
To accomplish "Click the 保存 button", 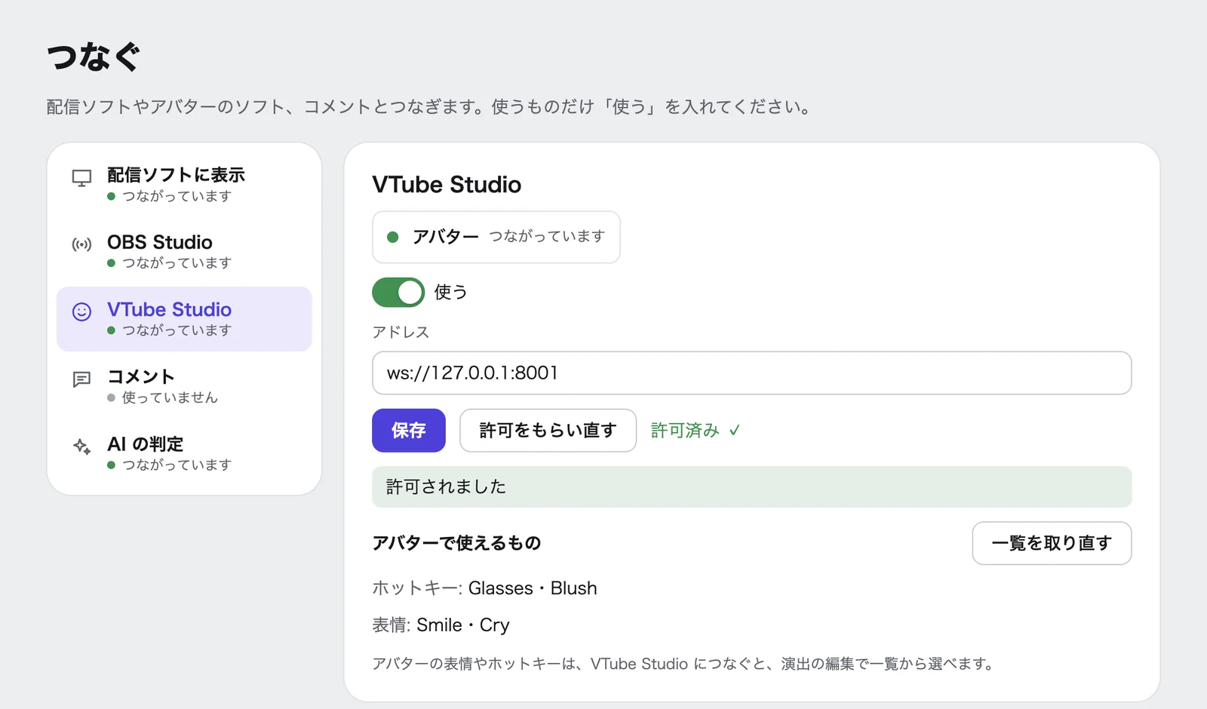I will [409, 431].
